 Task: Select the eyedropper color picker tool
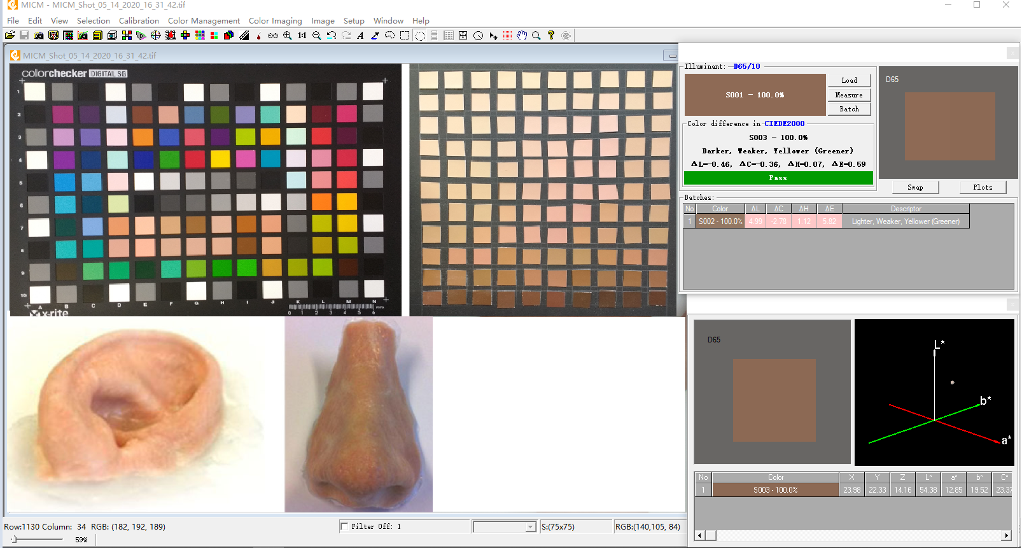375,36
